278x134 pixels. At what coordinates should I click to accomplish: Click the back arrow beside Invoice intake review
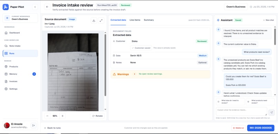[x=47, y=7]
